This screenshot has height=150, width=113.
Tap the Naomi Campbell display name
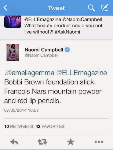click(x=44, y=50)
